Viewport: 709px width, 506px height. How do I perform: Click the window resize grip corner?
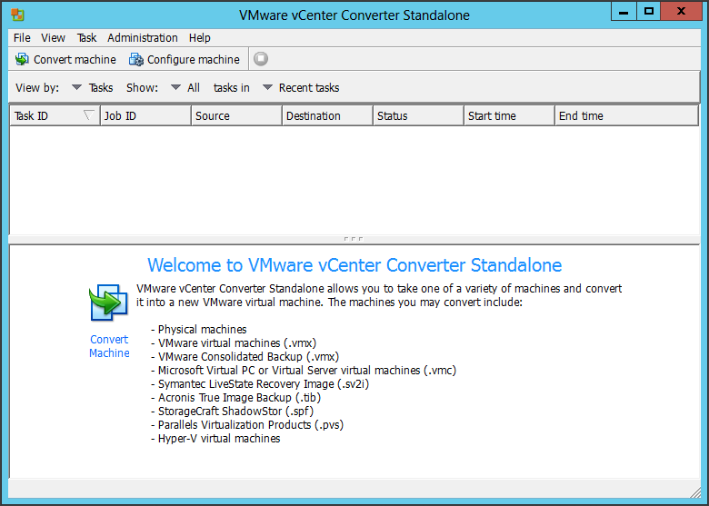click(695, 492)
